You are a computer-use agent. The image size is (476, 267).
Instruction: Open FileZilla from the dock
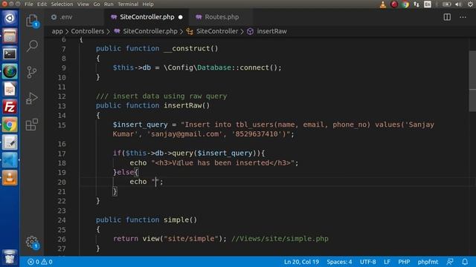(10, 107)
